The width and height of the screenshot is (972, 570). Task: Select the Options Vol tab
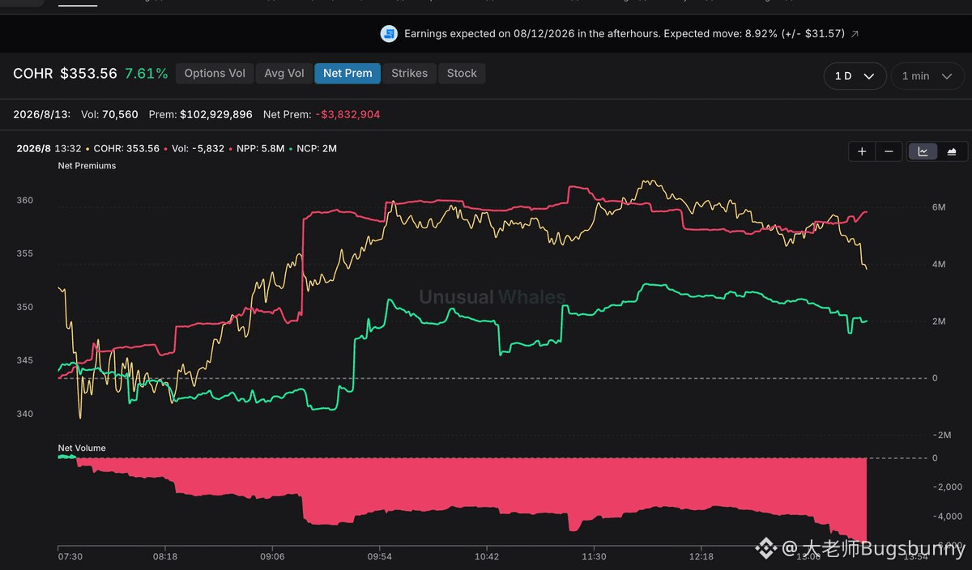point(215,73)
